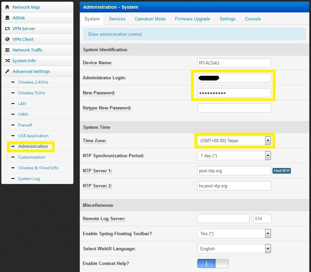Click the Find NTP button
The width and height of the screenshot is (311, 272).
[282, 171]
